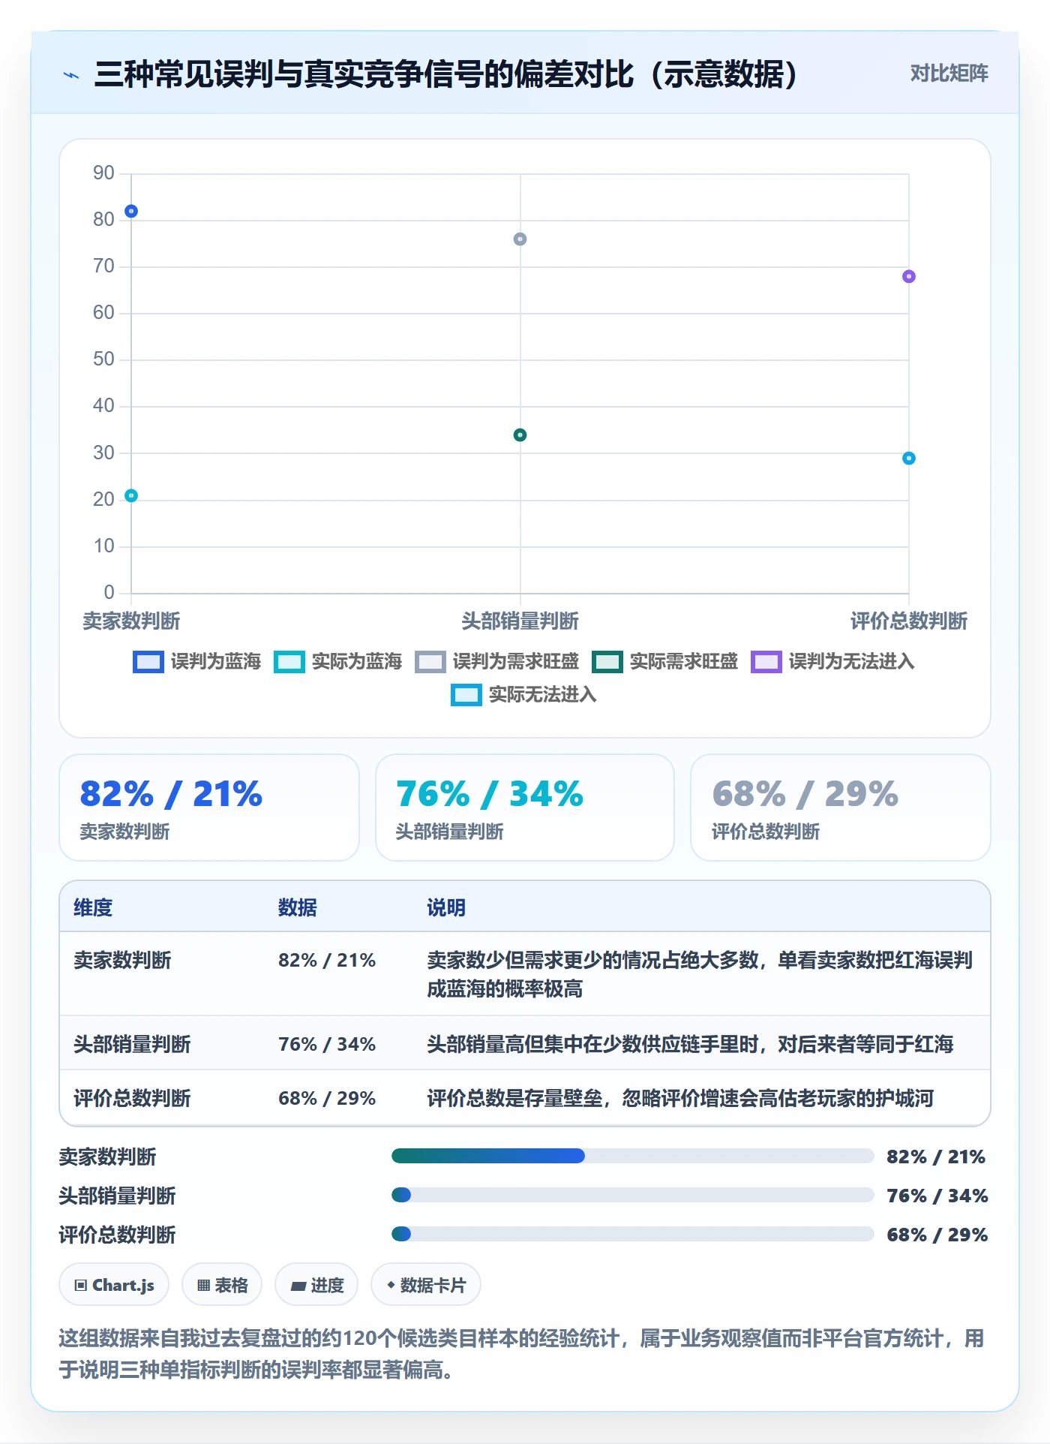Viewport: 1050px width, 1444px height.
Task: Click the light blue 29 data point
Action: point(908,459)
